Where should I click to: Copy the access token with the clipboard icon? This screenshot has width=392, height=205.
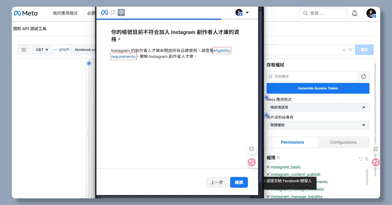pos(364,76)
